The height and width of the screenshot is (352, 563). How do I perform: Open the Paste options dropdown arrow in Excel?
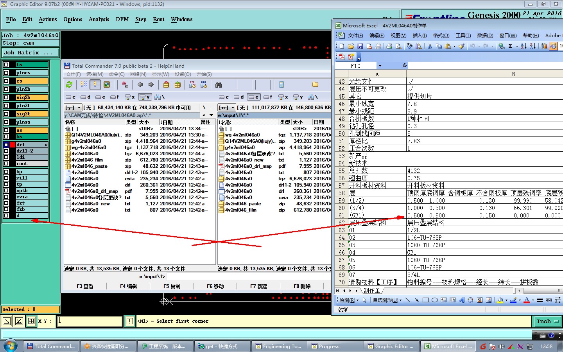coord(454,46)
